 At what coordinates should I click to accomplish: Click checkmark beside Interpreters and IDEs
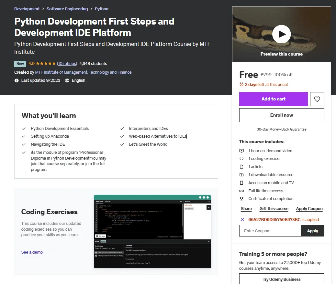pyautogui.click(x=122, y=129)
